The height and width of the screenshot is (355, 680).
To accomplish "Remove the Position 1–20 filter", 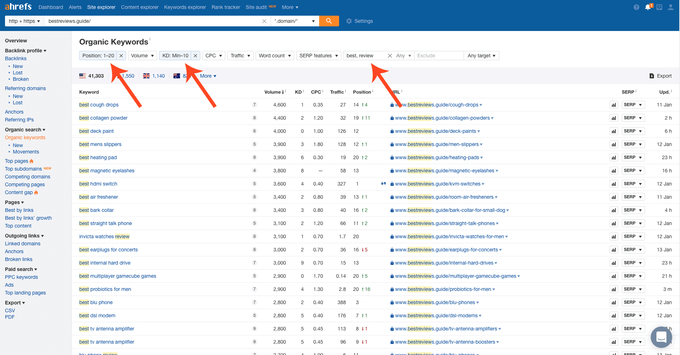I will 121,56.
